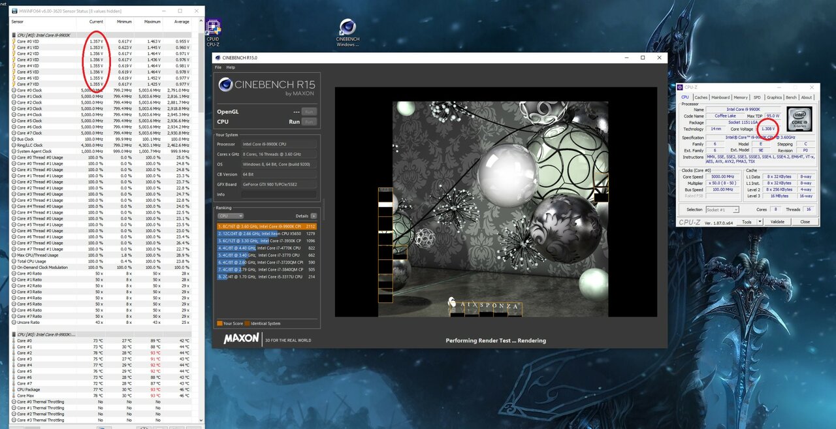This screenshot has width=836, height=429.
Task: Switch to the Mainboard tab in CPU-Z
Action: [x=720, y=97]
